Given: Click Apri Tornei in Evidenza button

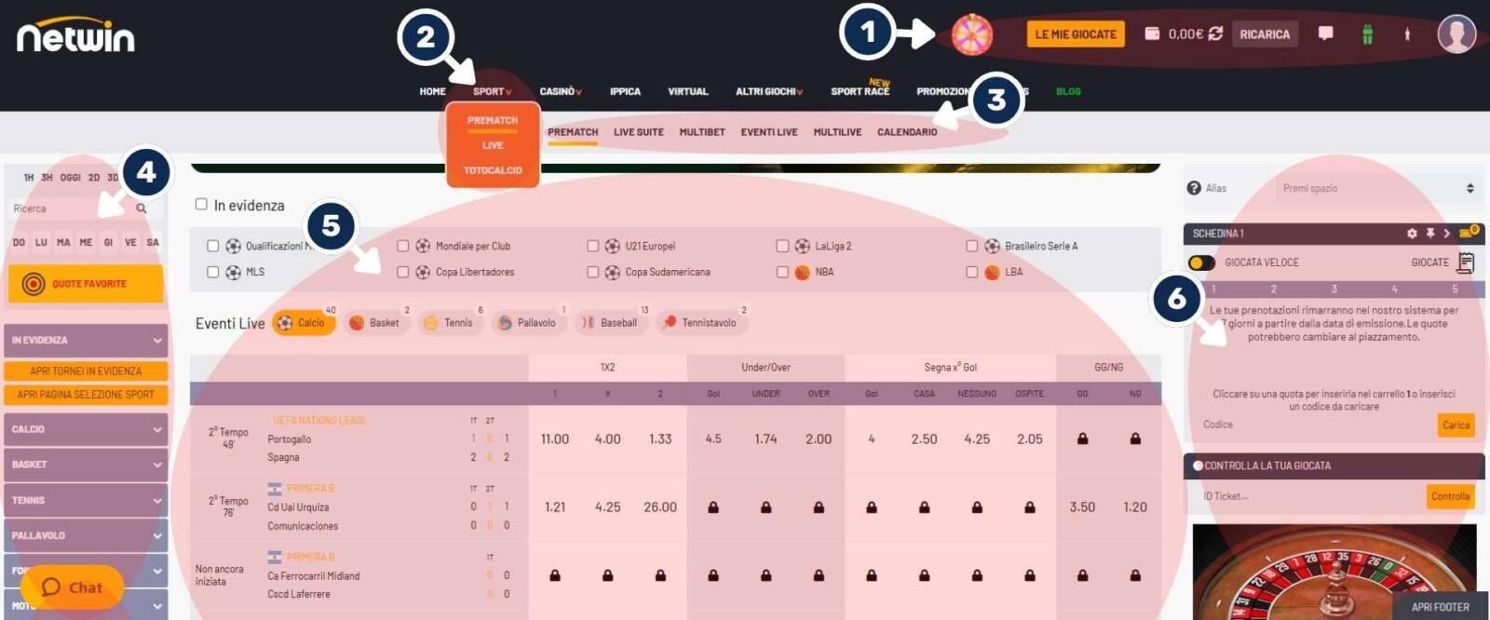Looking at the screenshot, I should coord(86,371).
